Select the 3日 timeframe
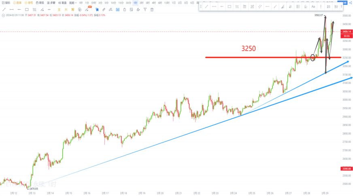The image size is (353, 196). pos(186,3)
